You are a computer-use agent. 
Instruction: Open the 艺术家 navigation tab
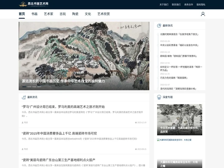[x=49, y=14]
